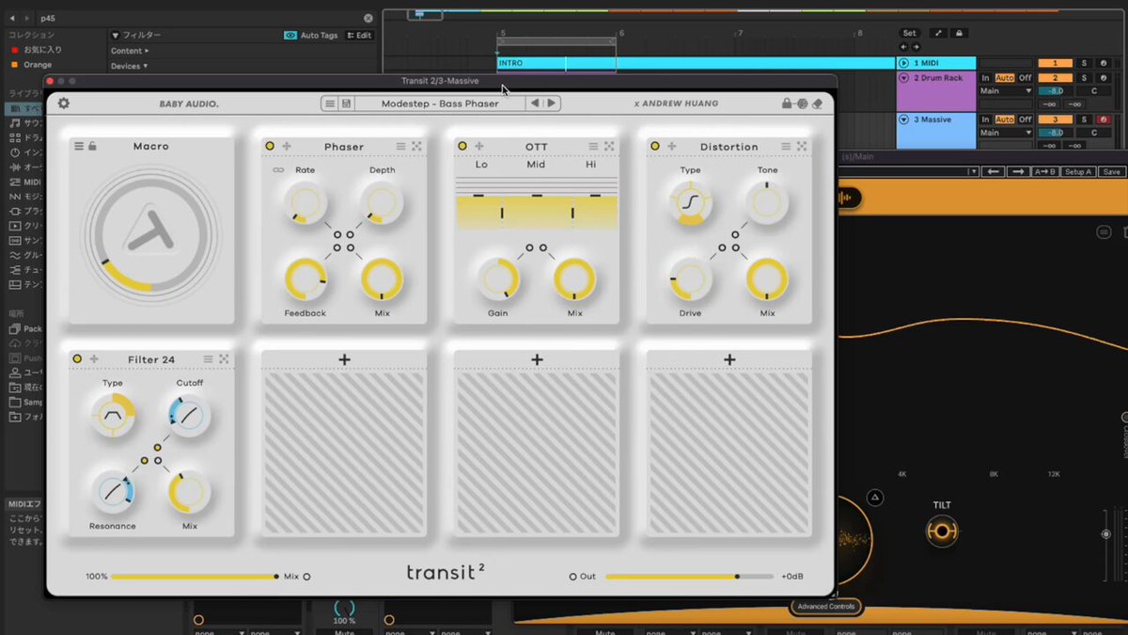Open the Macro module menu icon
1128x635 pixels.
point(79,147)
